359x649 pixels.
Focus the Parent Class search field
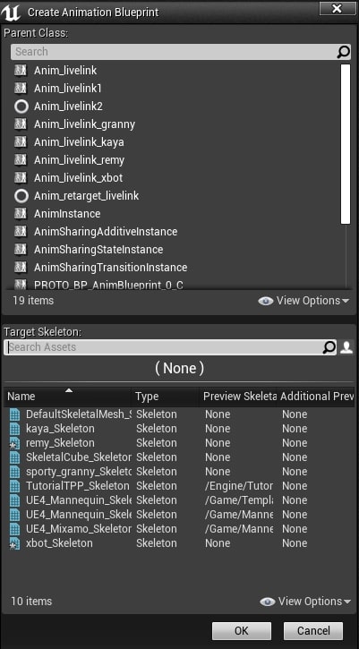pos(174,52)
